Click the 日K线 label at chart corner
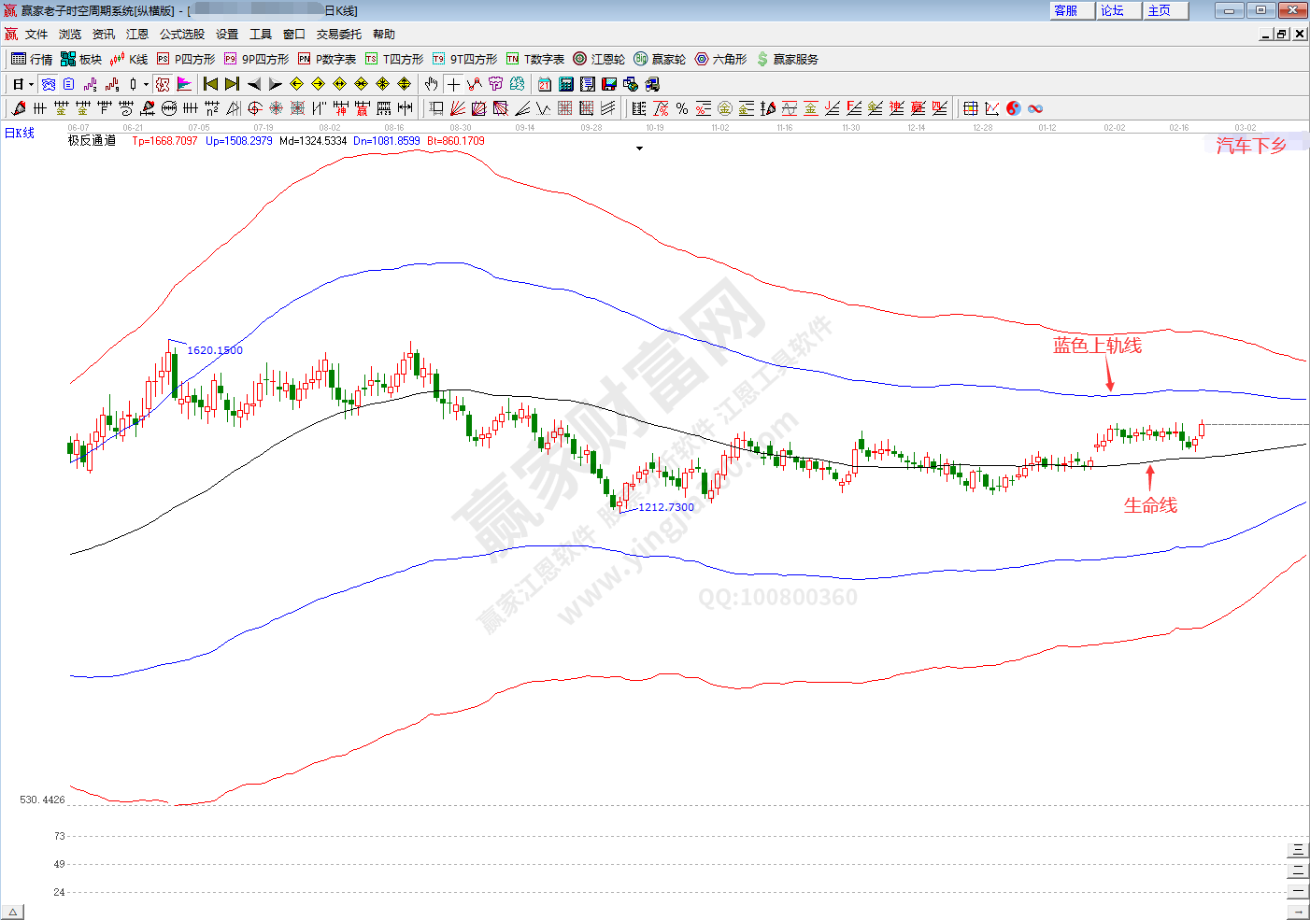The image size is (1310, 920). 20,133
